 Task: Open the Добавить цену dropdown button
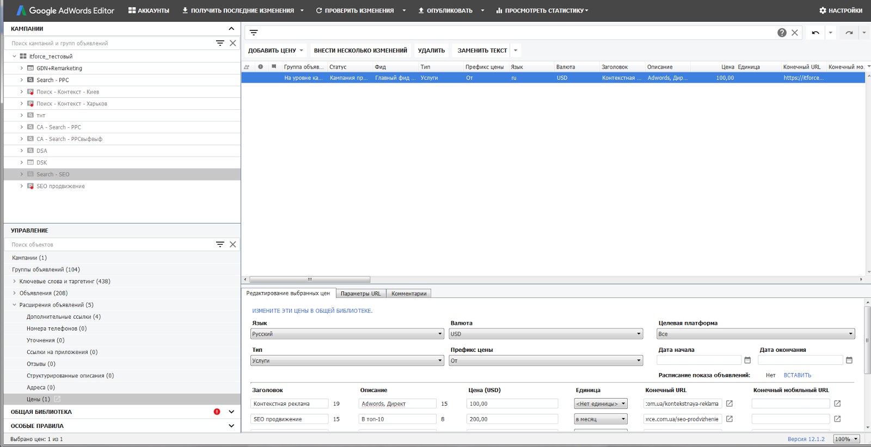(275, 51)
